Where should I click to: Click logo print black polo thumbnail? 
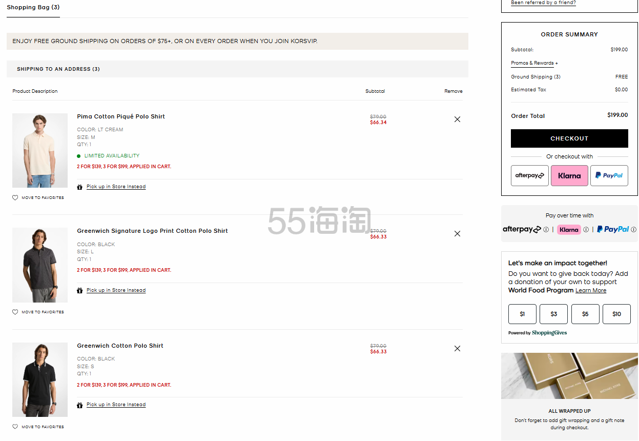(x=40, y=265)
